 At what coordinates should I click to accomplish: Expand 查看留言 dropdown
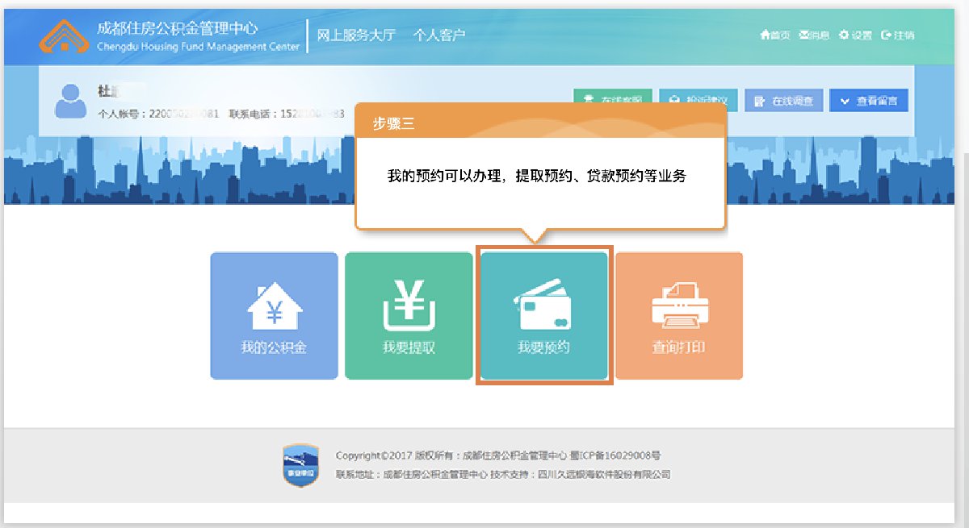[x=869, y=101]
